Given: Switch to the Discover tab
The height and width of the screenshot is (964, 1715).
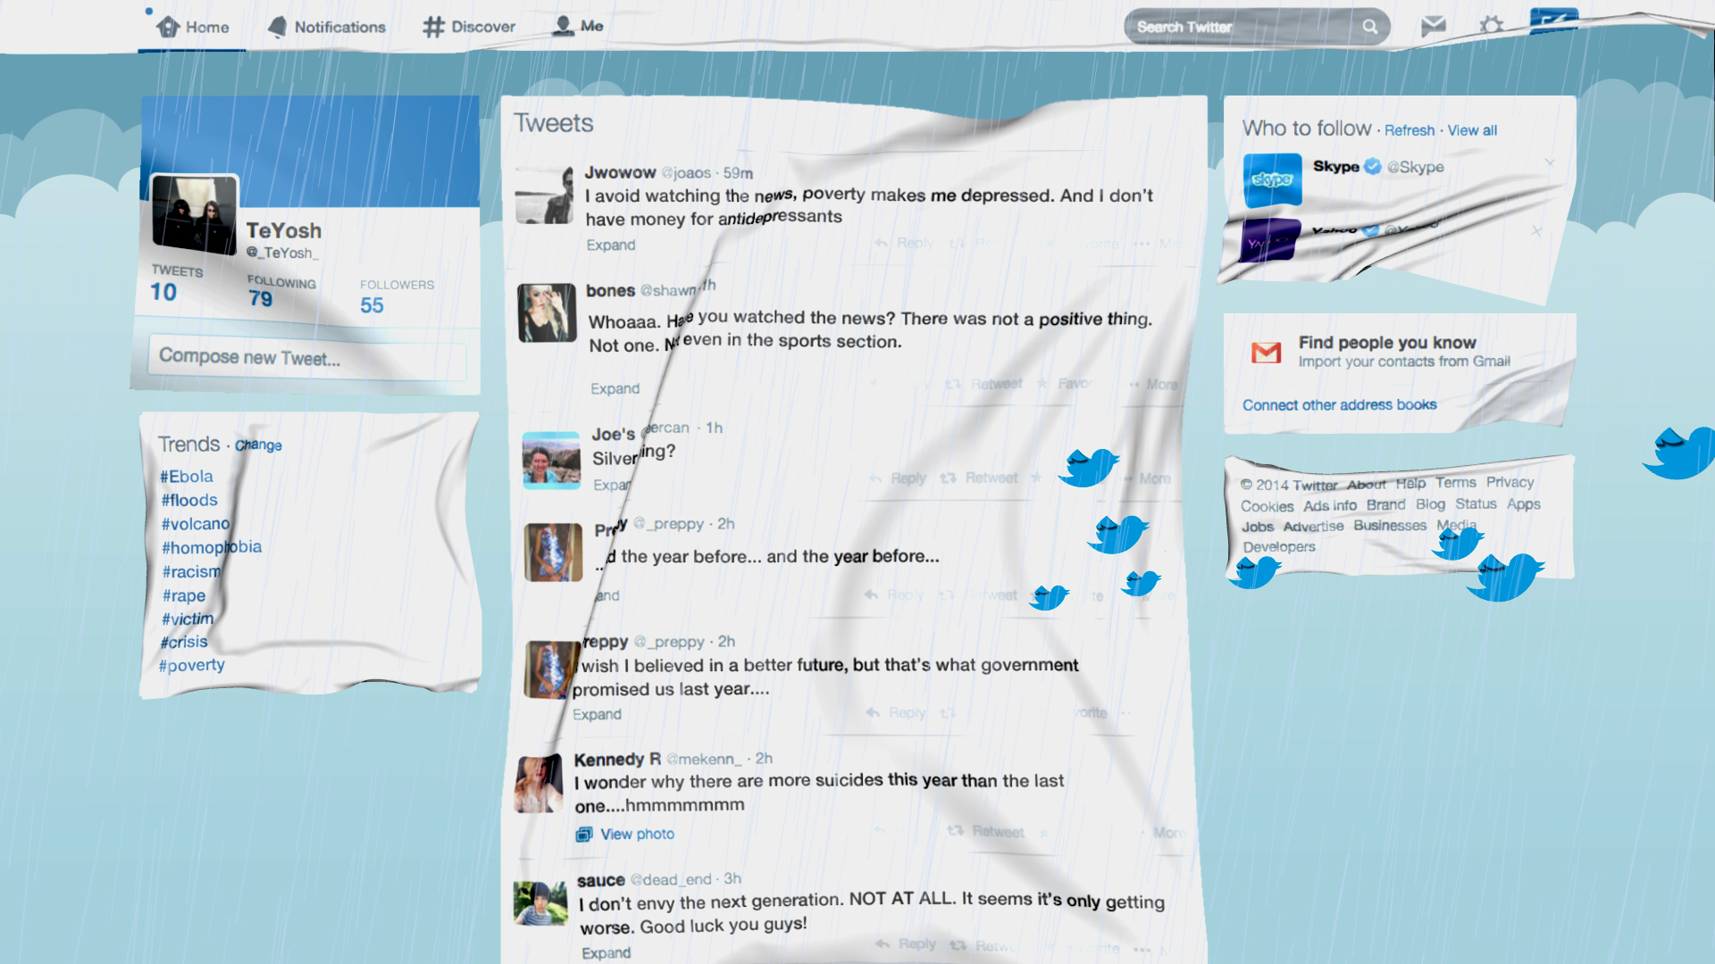Looking at the screenshot, I should tap(469, 27).
